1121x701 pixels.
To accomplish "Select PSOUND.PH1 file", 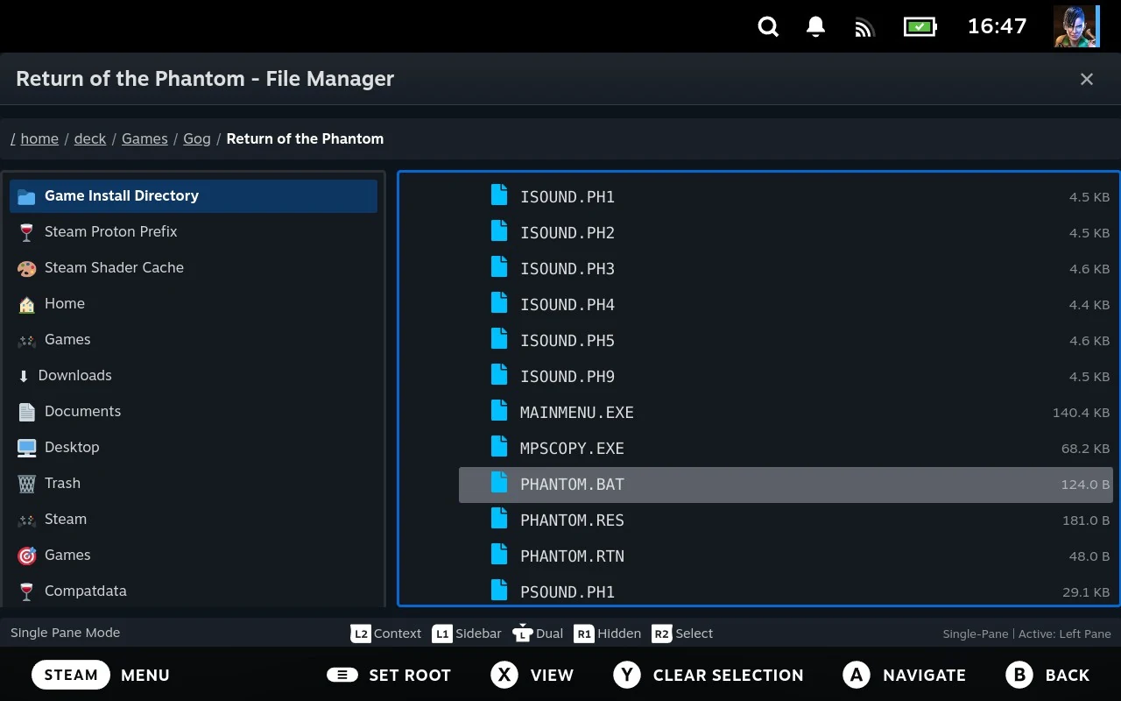I will pyautogui.click(x=786, y=591).
